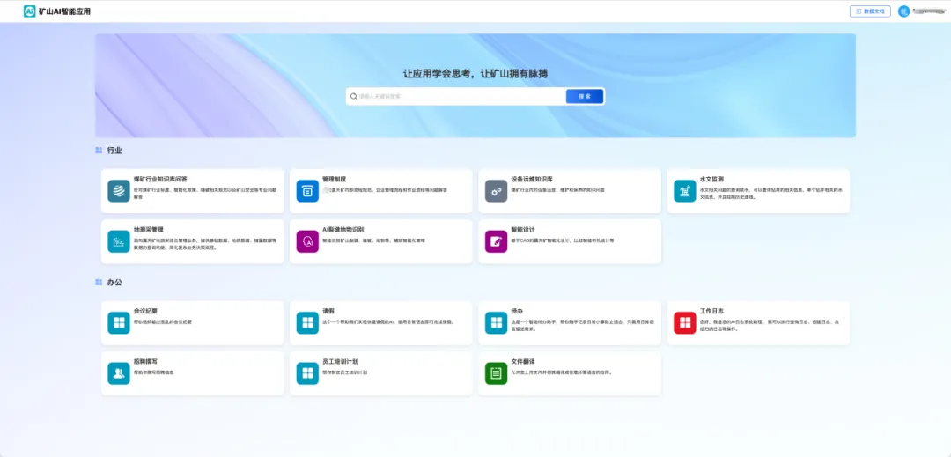Open the 文件翻译 green document icon

click(496, 373)
